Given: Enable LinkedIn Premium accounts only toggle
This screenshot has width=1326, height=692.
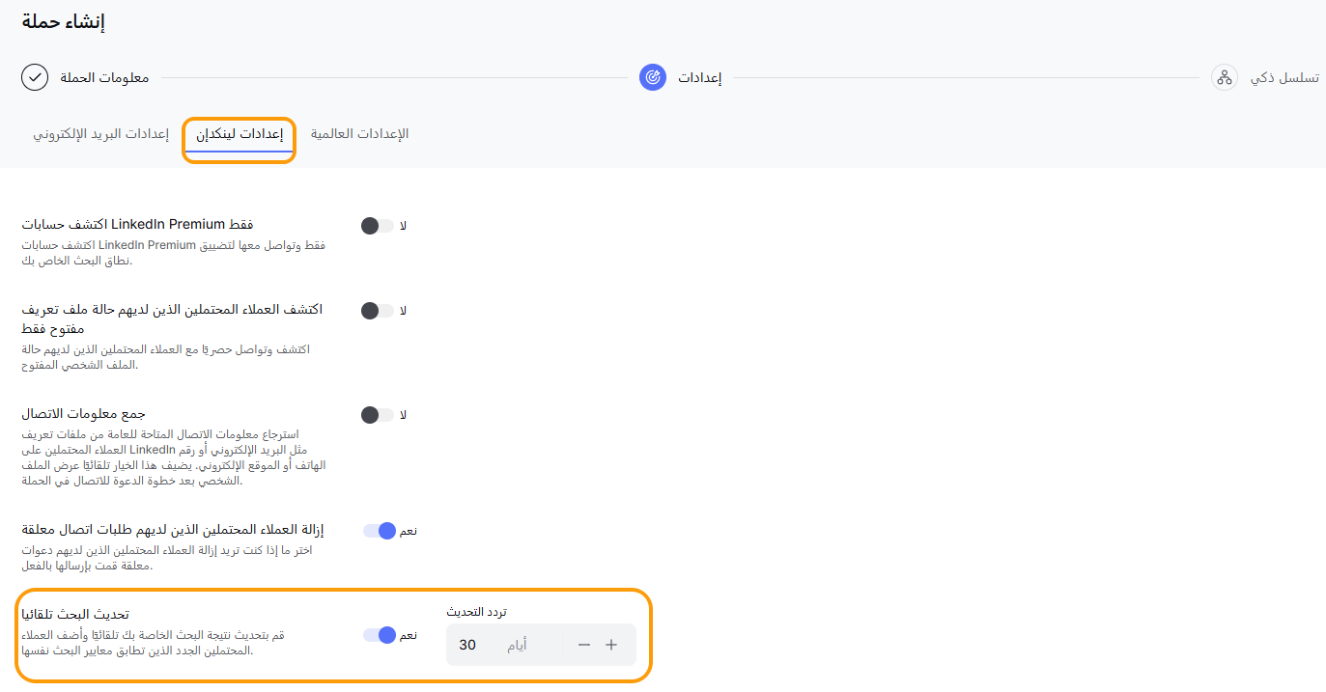Looking at the screenshot, I should click(x=378, y=226).
